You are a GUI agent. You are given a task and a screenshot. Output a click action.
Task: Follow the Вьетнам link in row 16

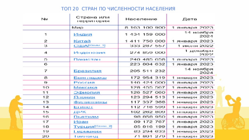[86, 117]
